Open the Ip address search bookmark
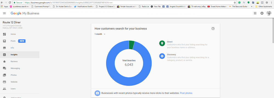 tap(19, 7)
